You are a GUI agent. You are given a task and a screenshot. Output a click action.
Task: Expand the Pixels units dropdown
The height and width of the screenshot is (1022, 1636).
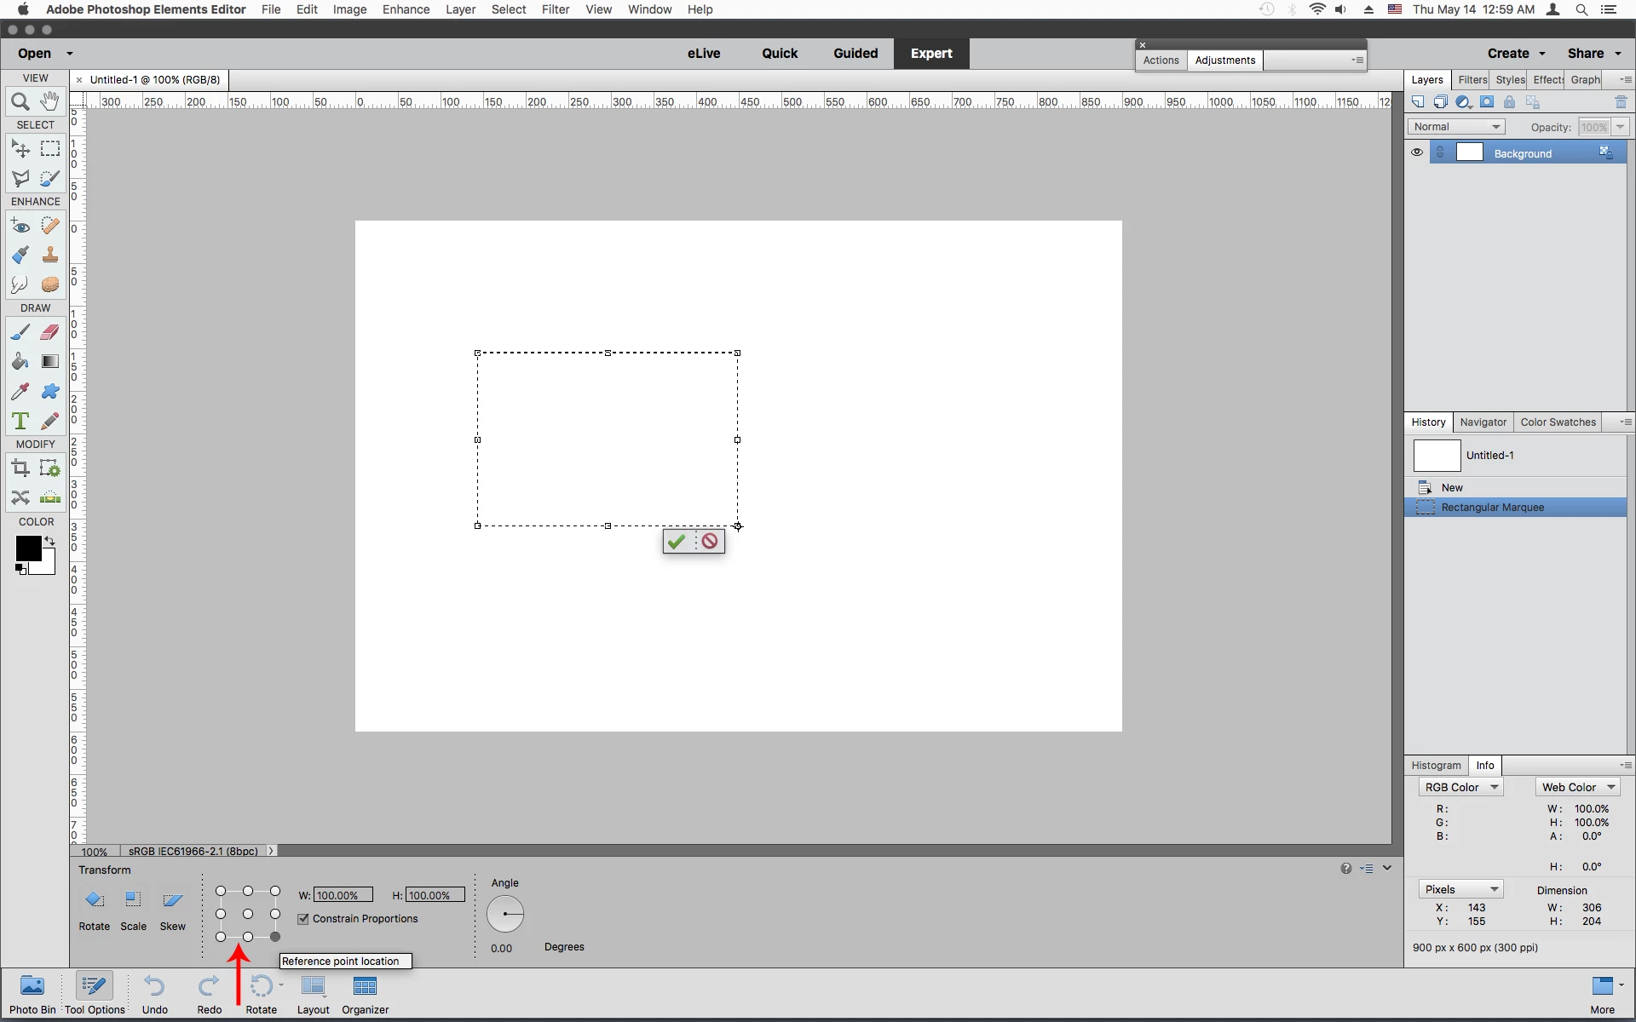click(x=1460, y=889)
